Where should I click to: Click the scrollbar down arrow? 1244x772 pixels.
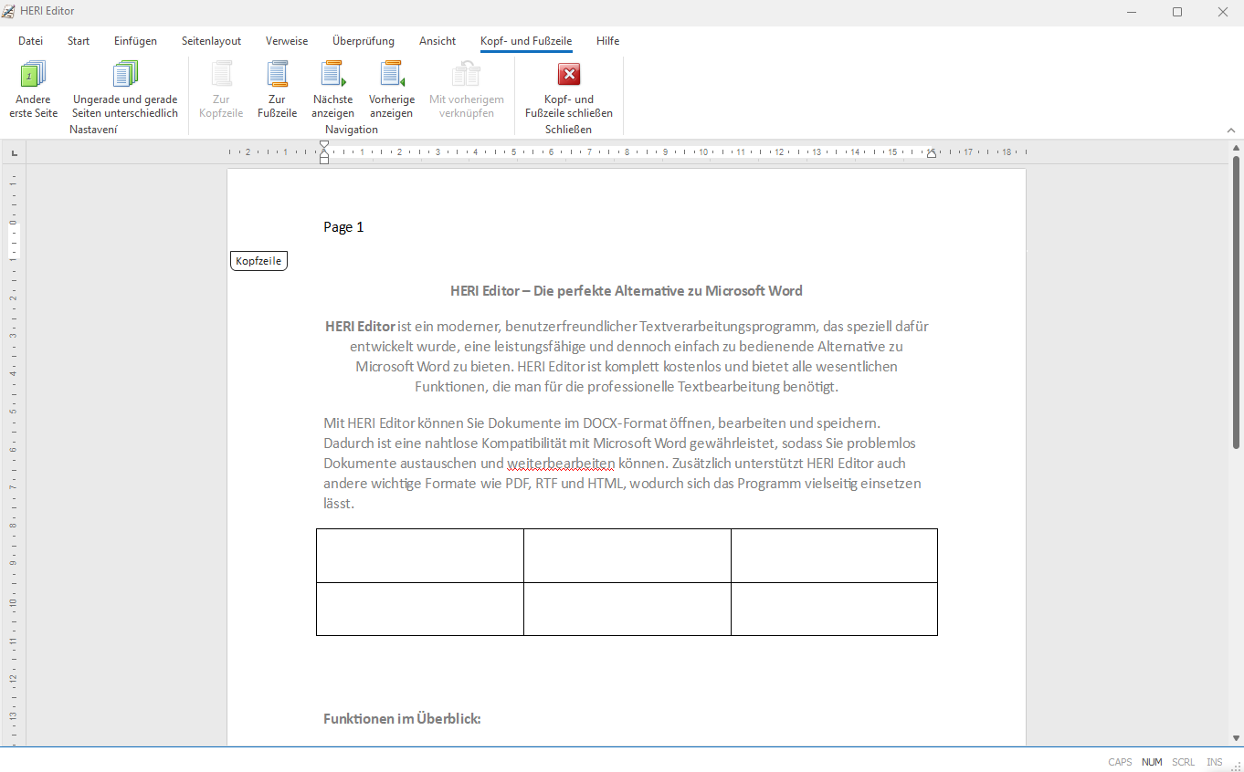[1237, 738]
